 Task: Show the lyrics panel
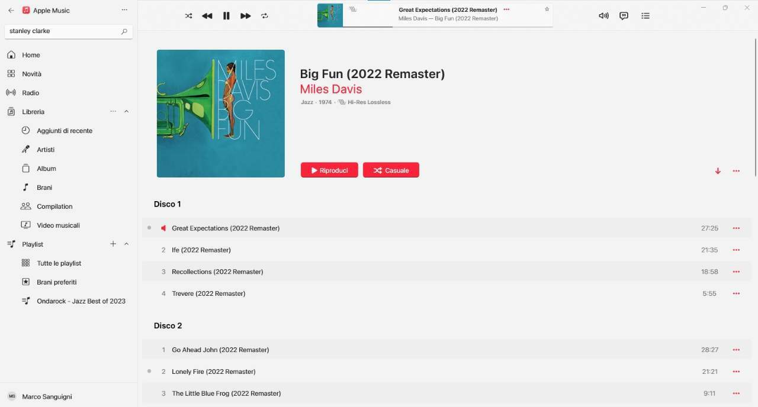624,16
